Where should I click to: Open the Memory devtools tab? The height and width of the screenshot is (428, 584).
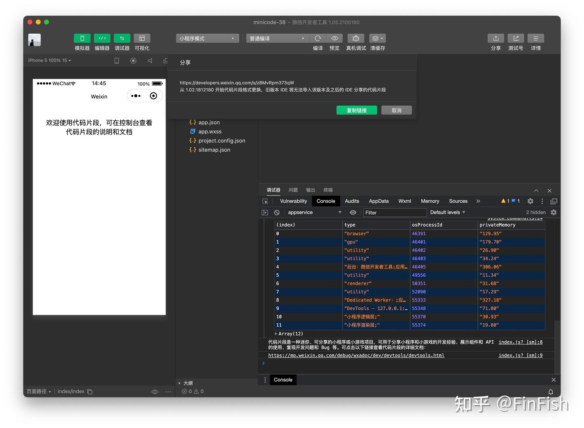tap(430, 201)
